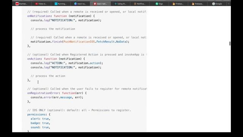Screen dimensions: 243x137
Task: Open the Firebase tab next to Google
Action: [x=197, y=4]
